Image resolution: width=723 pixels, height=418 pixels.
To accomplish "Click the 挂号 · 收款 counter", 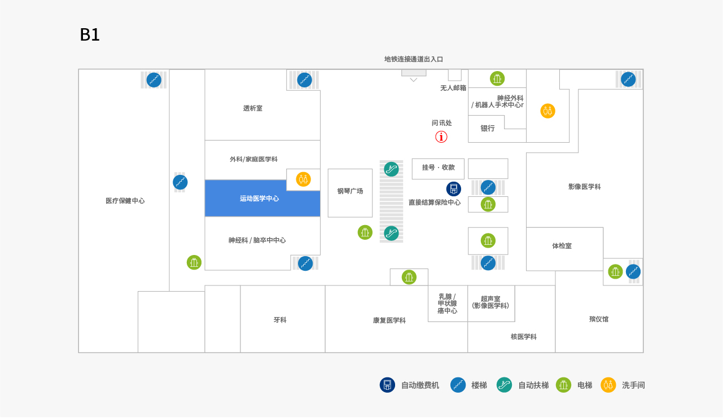I will (439, 168).
